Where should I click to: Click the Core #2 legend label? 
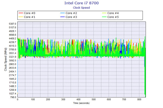[71, 13]
